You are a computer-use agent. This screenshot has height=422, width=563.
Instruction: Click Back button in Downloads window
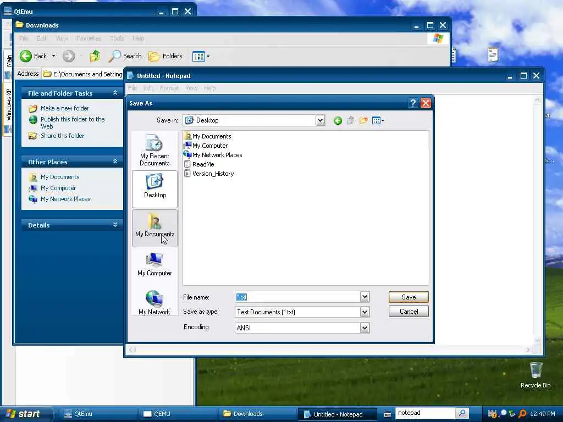tap(34, 56)
